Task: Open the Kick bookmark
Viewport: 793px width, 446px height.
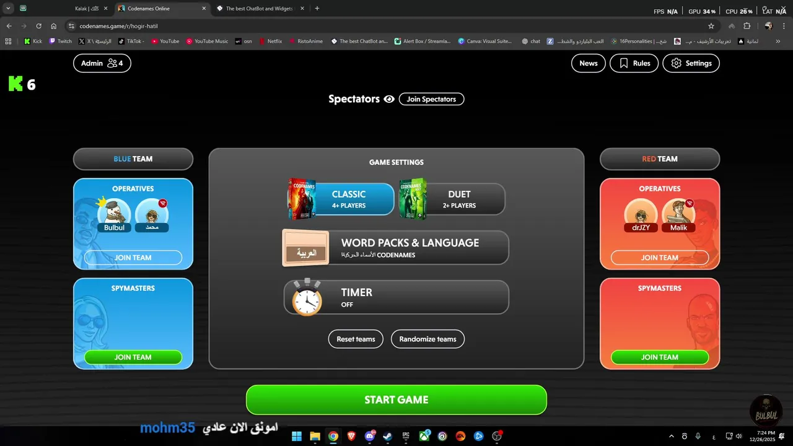Action: coord(33,42)
